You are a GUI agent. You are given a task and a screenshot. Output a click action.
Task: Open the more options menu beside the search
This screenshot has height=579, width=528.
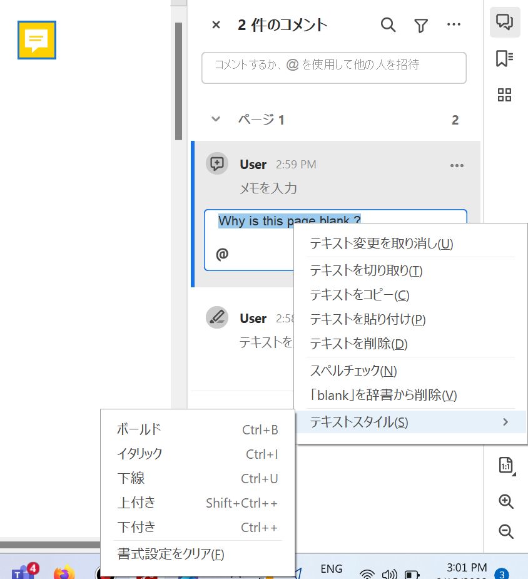(454, 24)
